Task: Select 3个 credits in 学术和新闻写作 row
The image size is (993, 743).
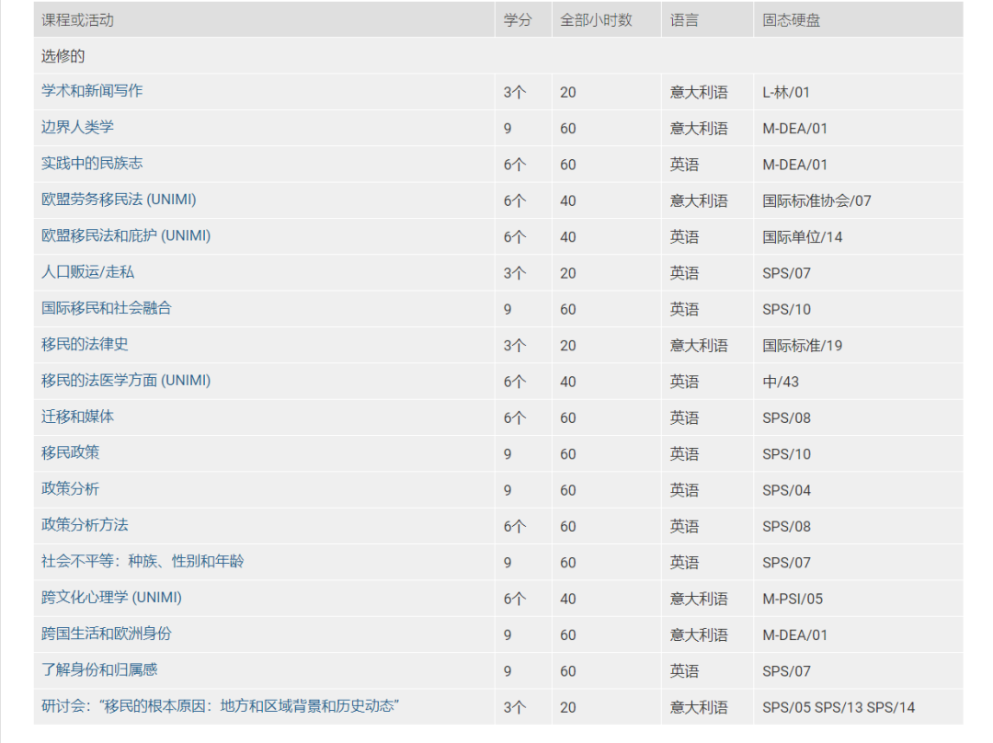Action: [514, 93]
